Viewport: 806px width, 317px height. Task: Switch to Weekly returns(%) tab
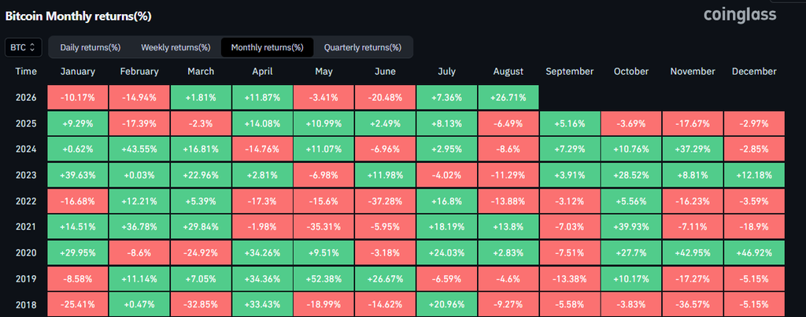coord(176,47)
